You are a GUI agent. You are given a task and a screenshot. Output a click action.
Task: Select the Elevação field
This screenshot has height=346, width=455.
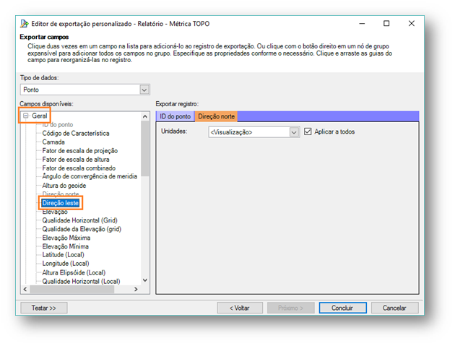click(x=55, y=212)
